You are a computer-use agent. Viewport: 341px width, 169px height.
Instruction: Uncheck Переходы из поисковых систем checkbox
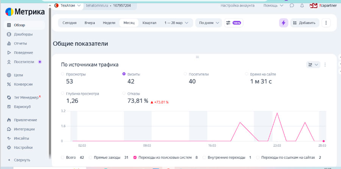click(135, 157)
